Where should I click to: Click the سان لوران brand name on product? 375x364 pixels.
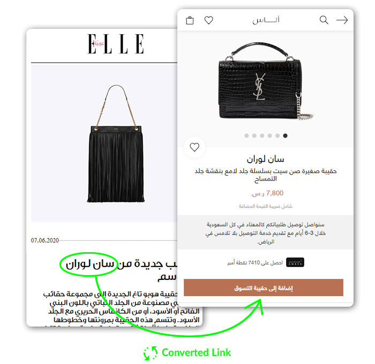click(x=265, y=159)
